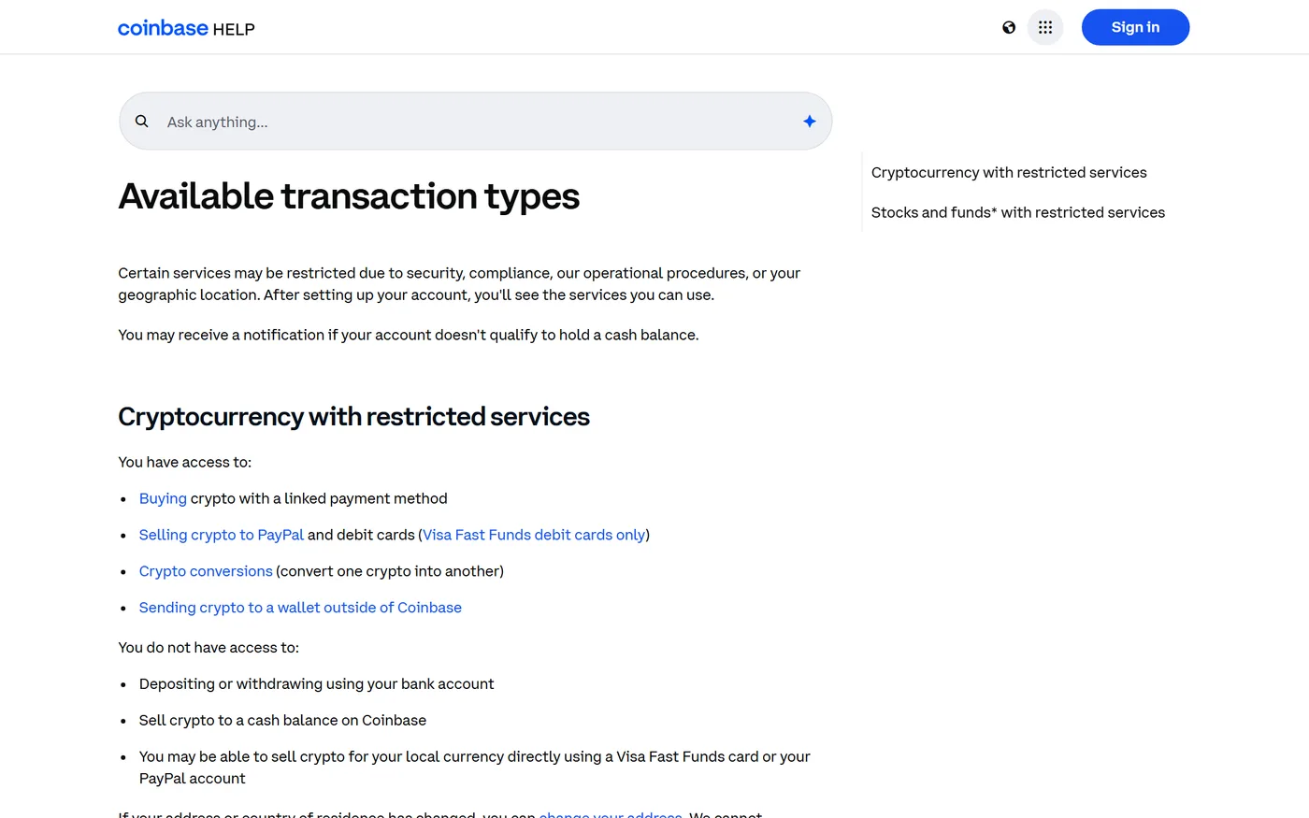Click 'Sell crypto to a cash balance on Coinbase'
This screenshot has height=818, width=1309.
(x=282, y=720)
